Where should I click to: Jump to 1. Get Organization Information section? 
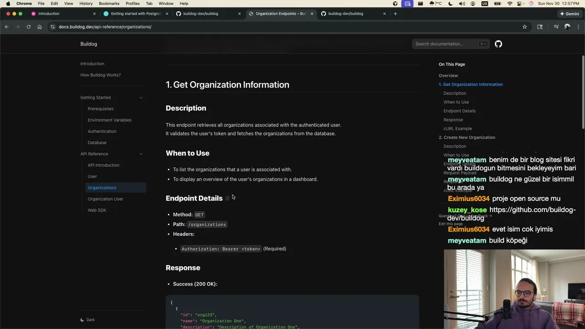[x=471, y=85]
